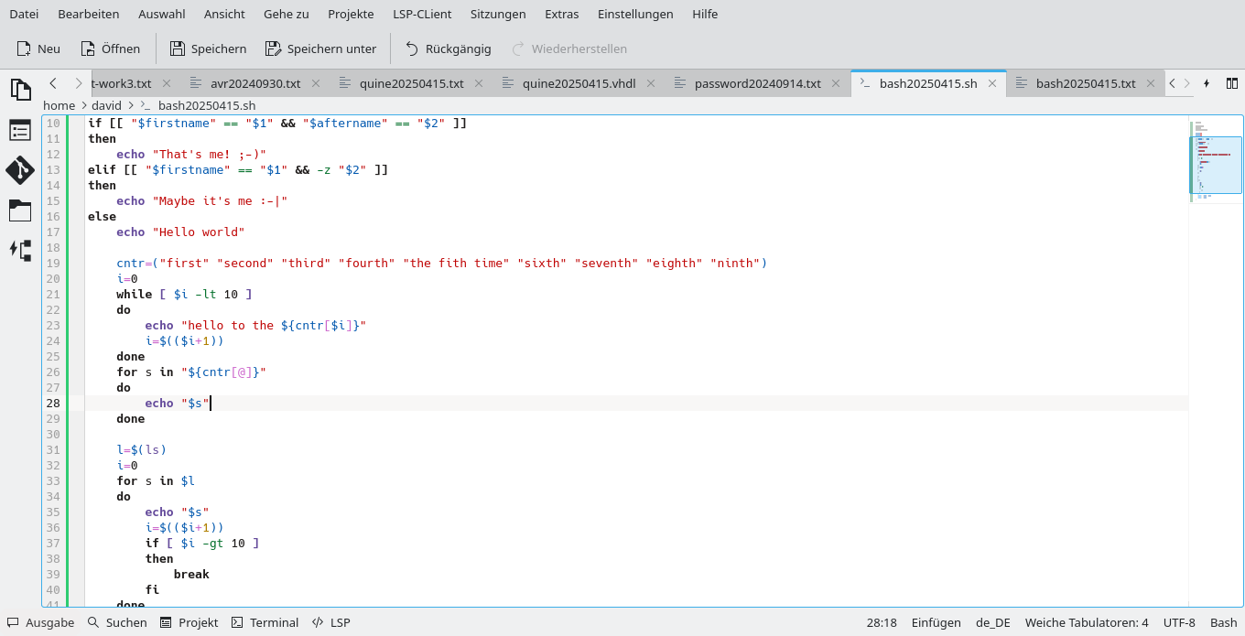
Task: Toggle the Terminal panel
Action: pyautogui.click(x=265, y=622)
